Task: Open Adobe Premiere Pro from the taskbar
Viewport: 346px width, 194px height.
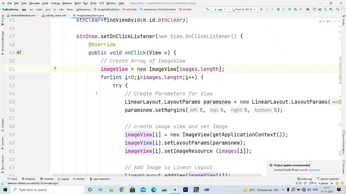Action: click(185, 190)
